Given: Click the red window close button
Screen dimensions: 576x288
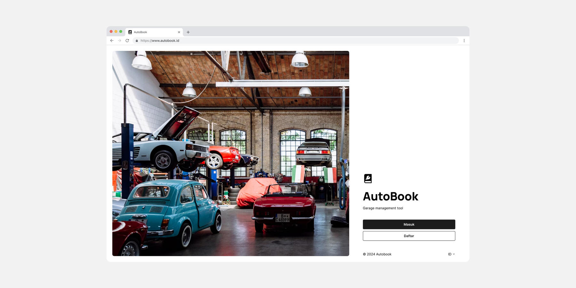Looking at the screenshot, I should [111, 31].
